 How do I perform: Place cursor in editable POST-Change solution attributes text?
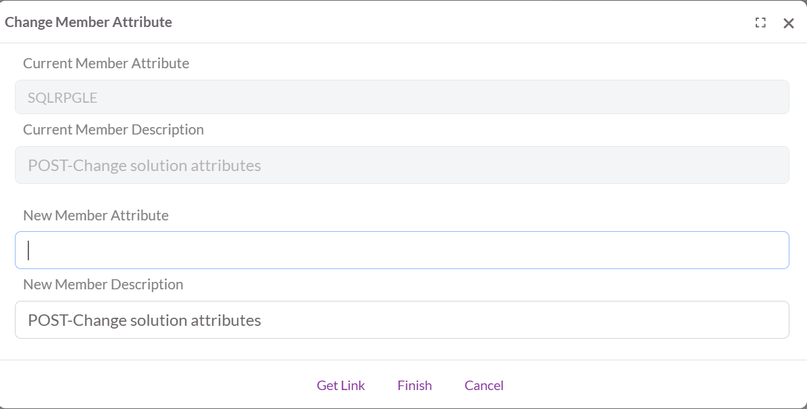(145, 320)
